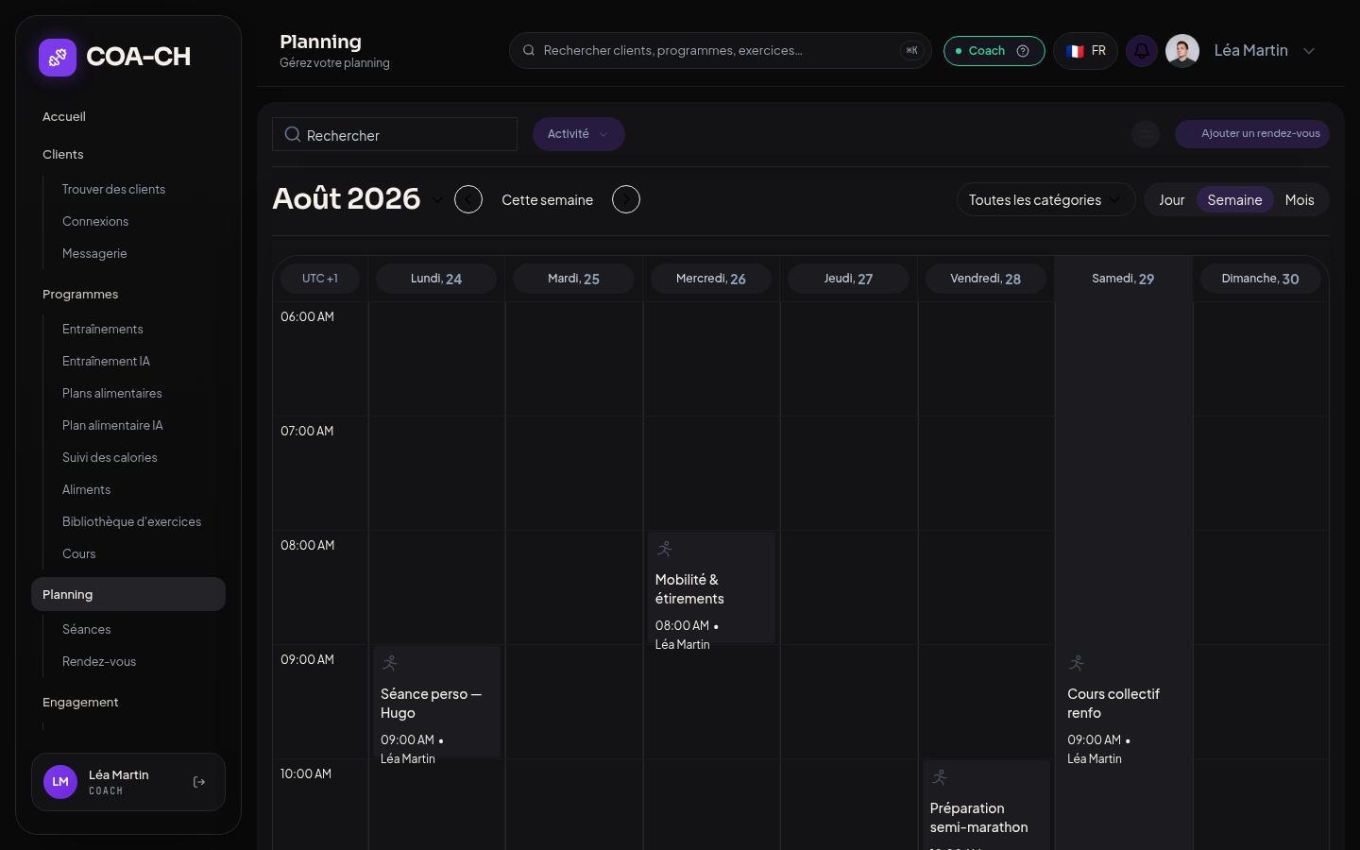Open Messagerie in the sidebar

pos(94,254)
